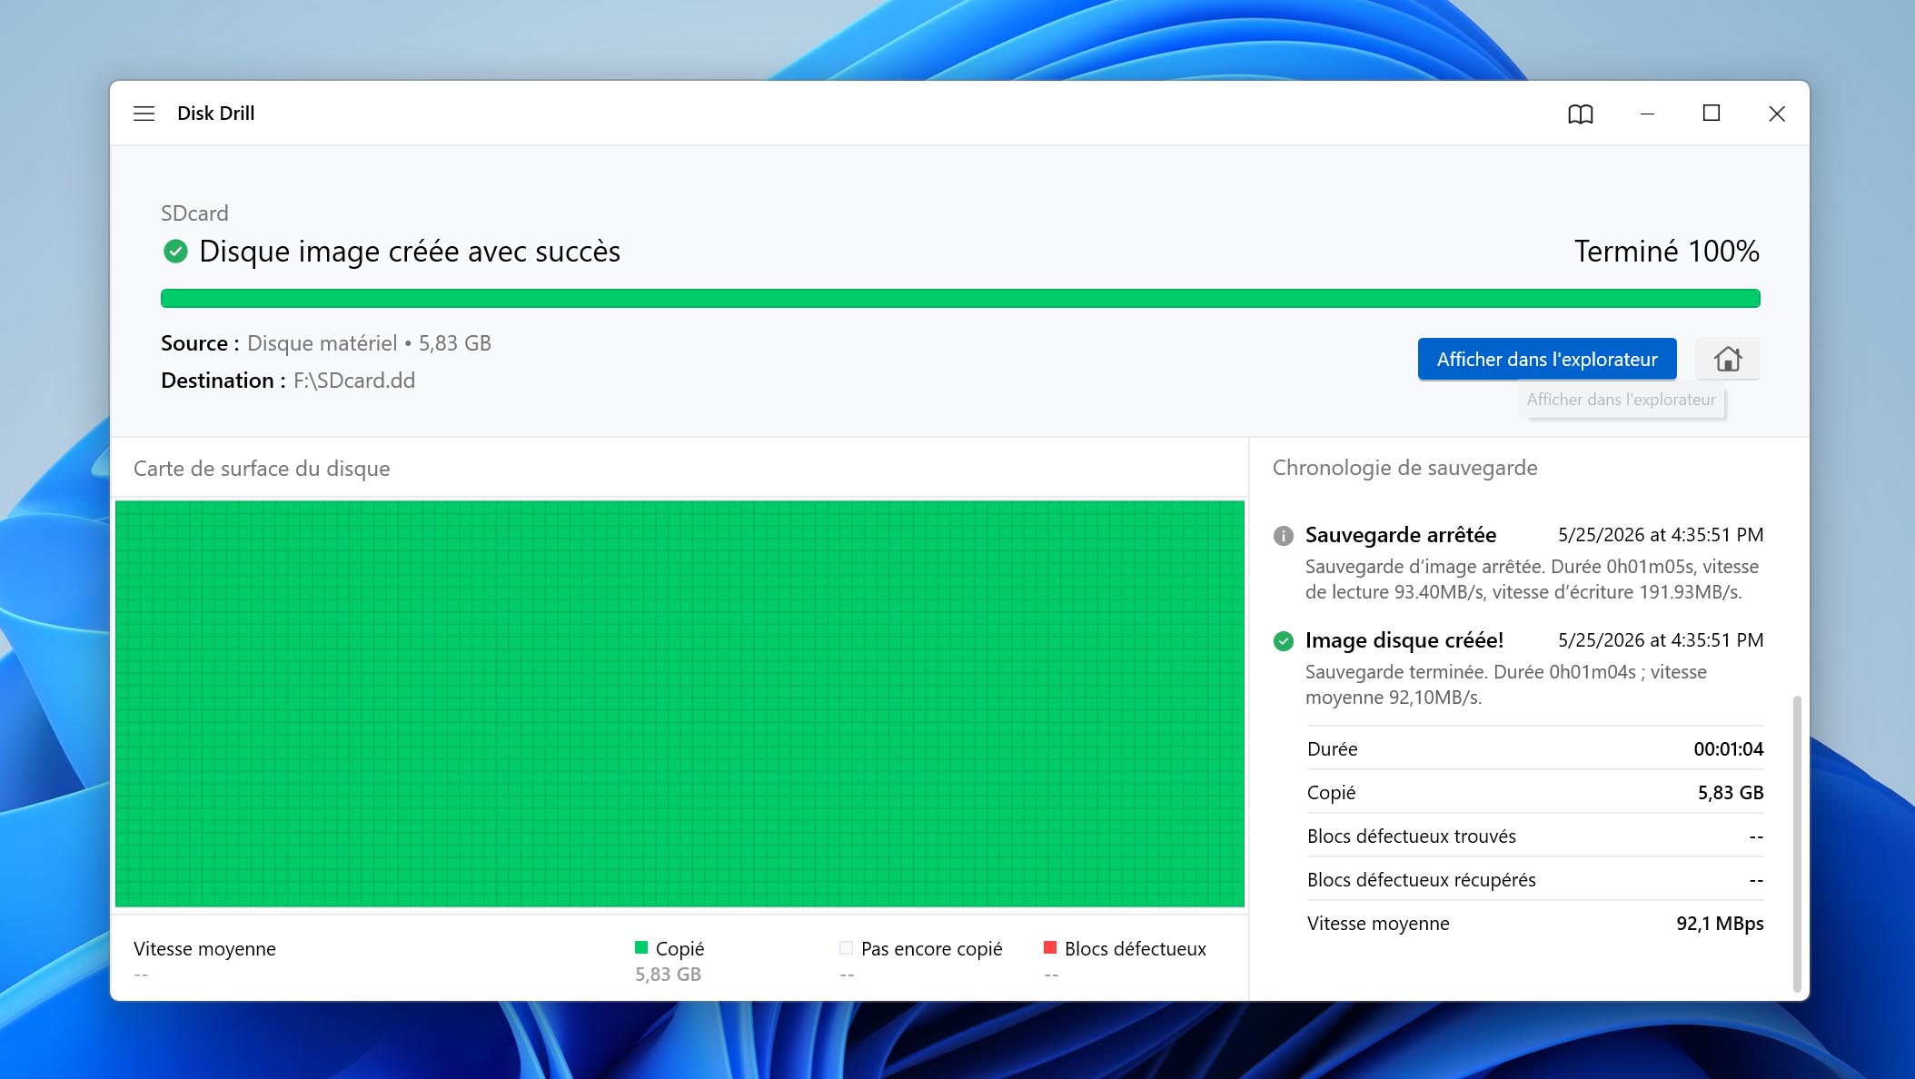Click the Copié row value 5,83 GB
1915x1079 pixels.
click(x=1731, y=793)
